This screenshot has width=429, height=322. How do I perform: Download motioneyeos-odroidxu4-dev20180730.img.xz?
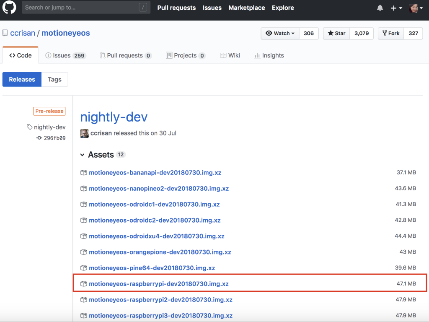[157, 236]
